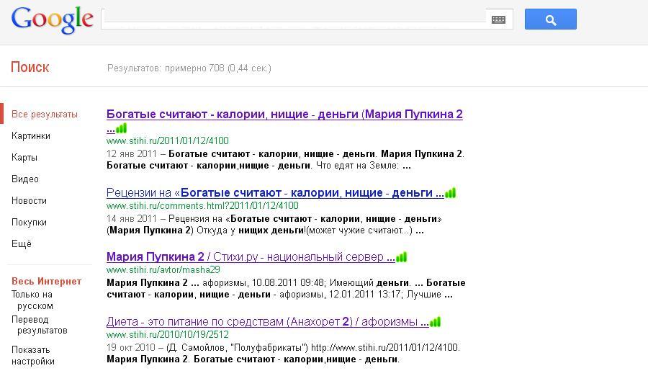This screenshot has height=376, width=648.
Task: Click green bars icon after first result title
Action: coord(122,128)
